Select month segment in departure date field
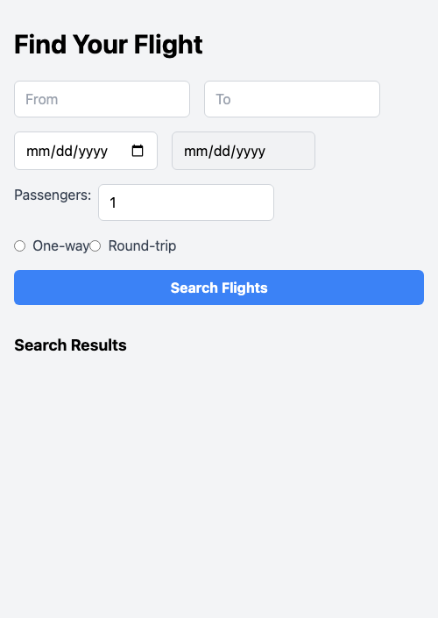 click(36, 151)
